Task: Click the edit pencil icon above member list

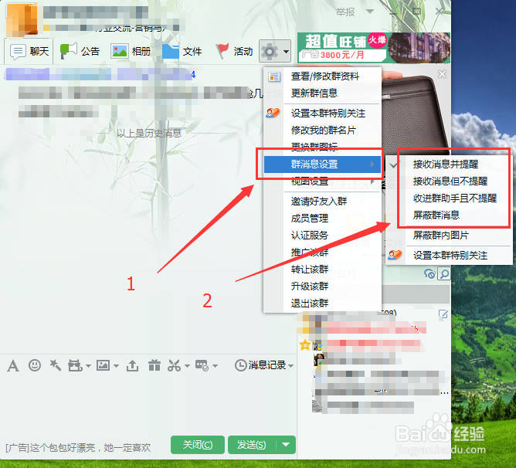Action: coord(443,314)
